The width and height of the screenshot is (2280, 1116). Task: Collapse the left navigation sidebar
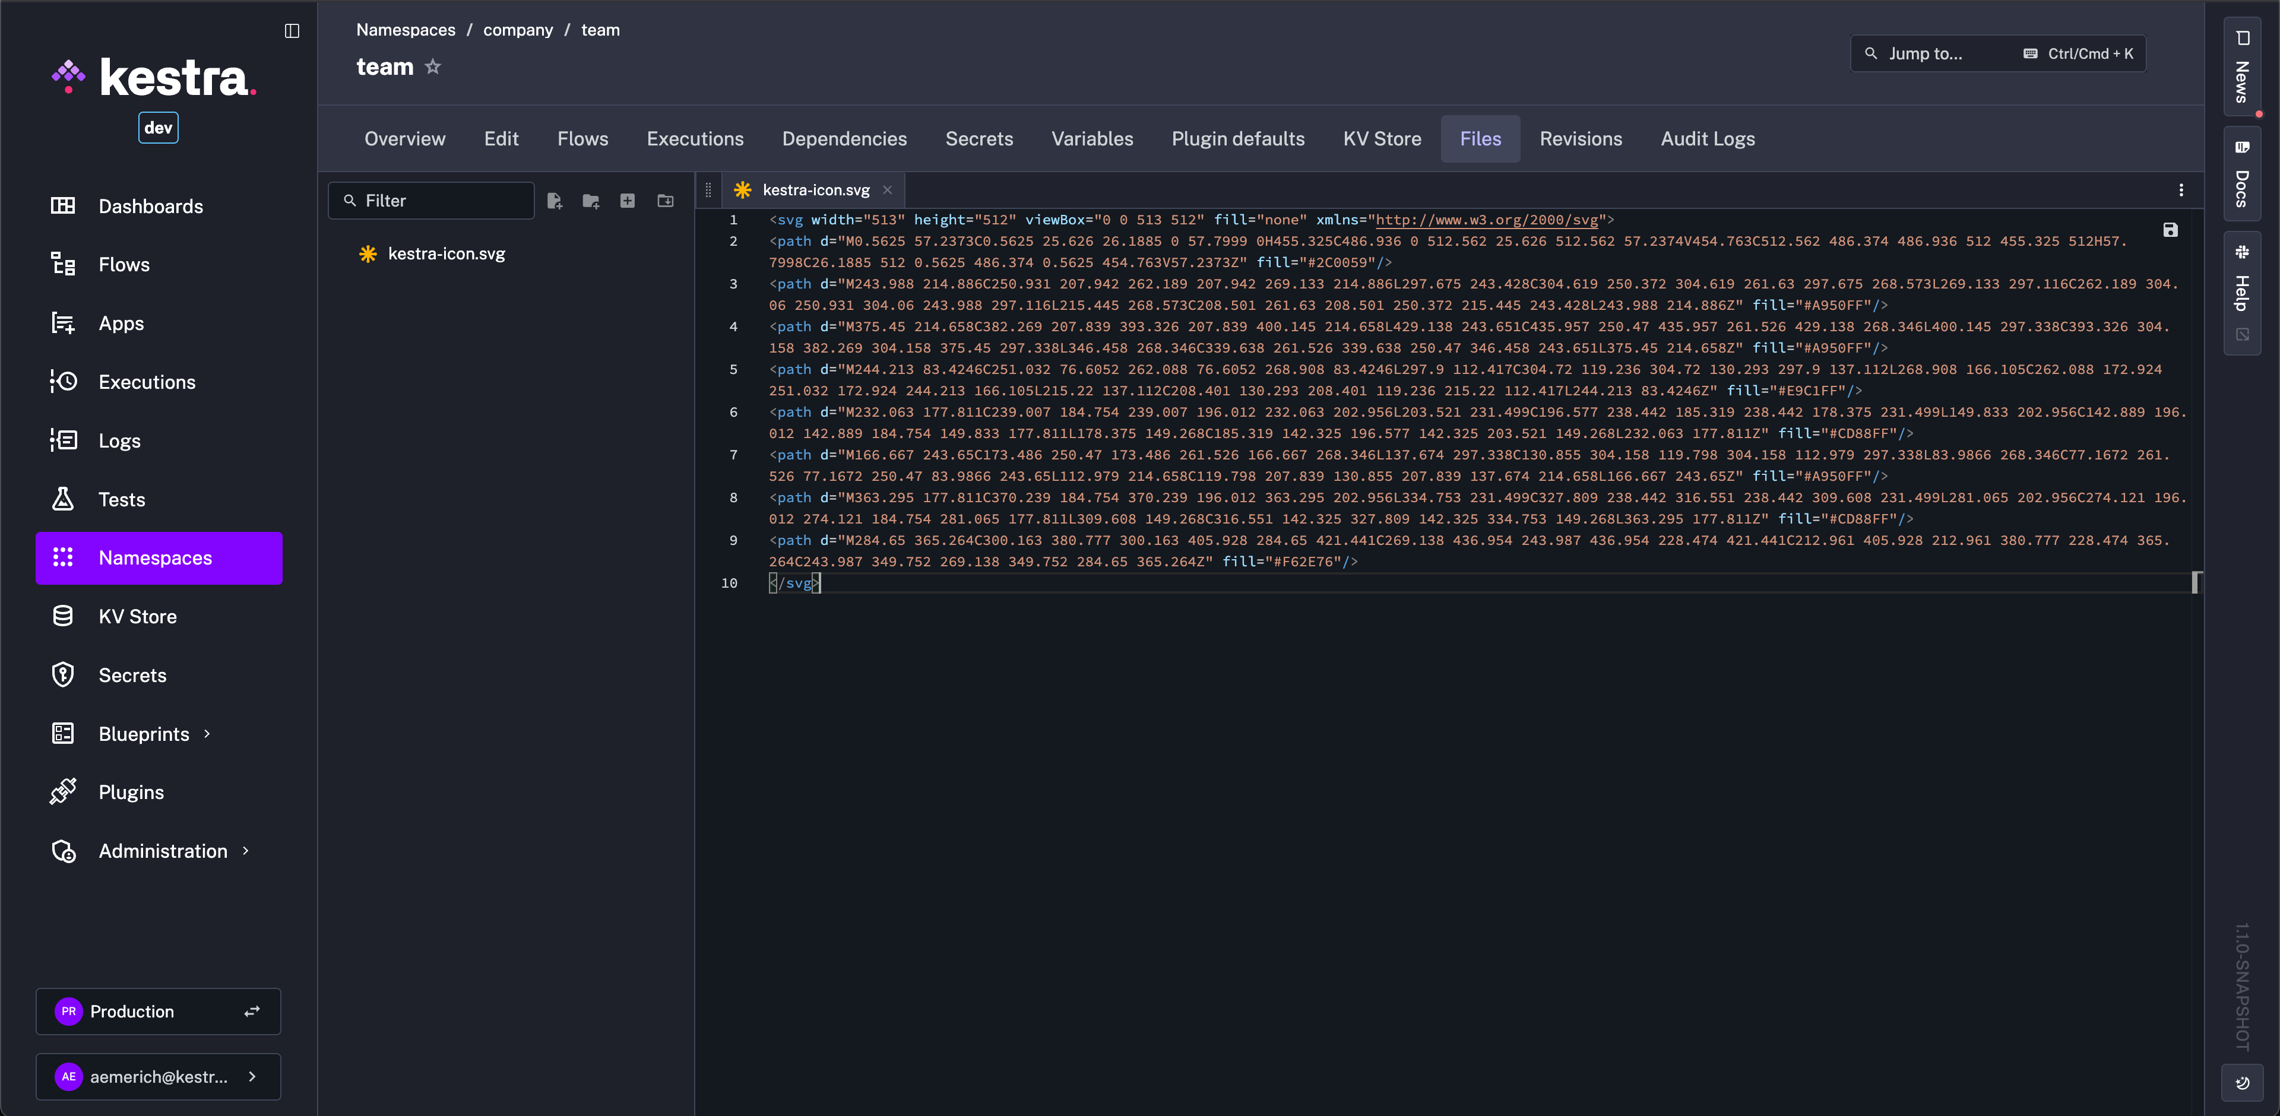pyautogui.click(x=292, y=31)
